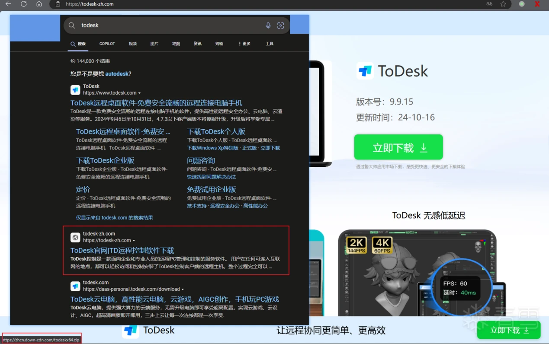This screenshot has width=549, height=344.
Task: Expand dropdown arrow after https://www.todesk.com
Action: tap(139, 93)
